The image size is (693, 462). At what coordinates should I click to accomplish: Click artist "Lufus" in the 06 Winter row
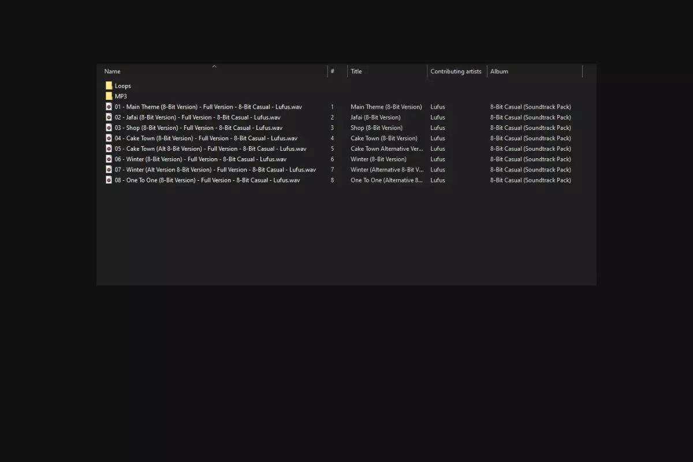[x=438, y=158]
